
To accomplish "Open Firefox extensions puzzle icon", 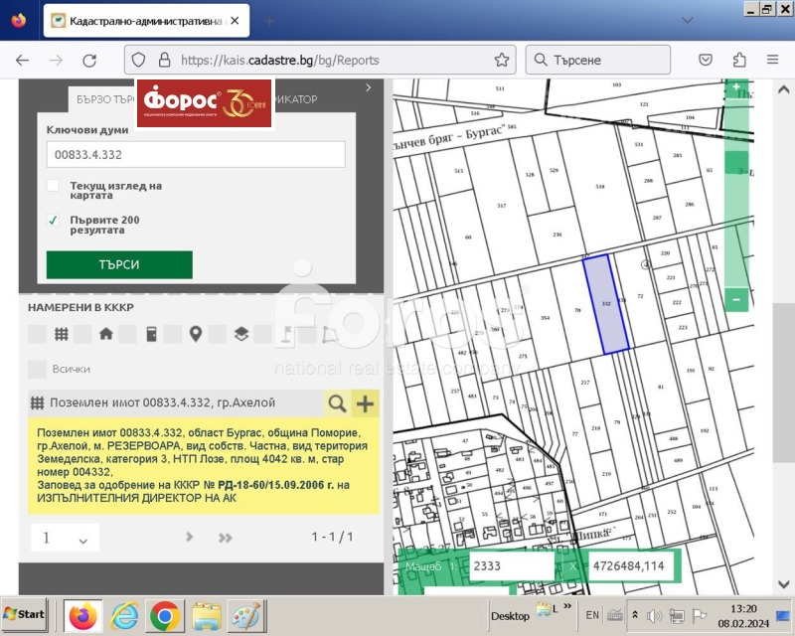I will click(739, 60).
